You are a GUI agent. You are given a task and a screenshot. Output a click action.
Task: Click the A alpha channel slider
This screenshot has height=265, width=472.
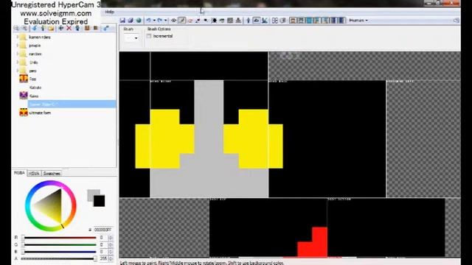click(x=60, y=258)
